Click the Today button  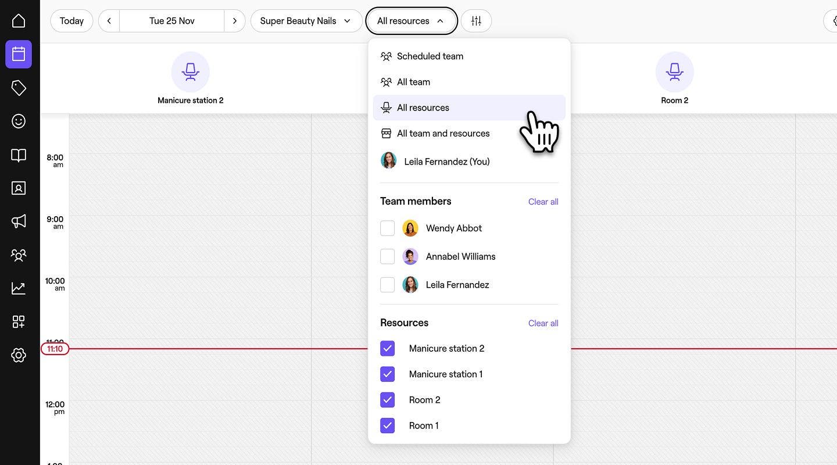[x=71, y=20]
